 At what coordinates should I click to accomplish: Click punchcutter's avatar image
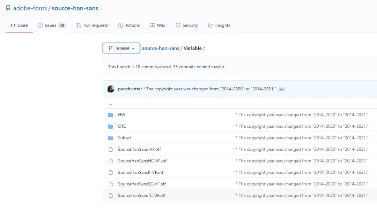pyautogui.click(x=111, y=89)
